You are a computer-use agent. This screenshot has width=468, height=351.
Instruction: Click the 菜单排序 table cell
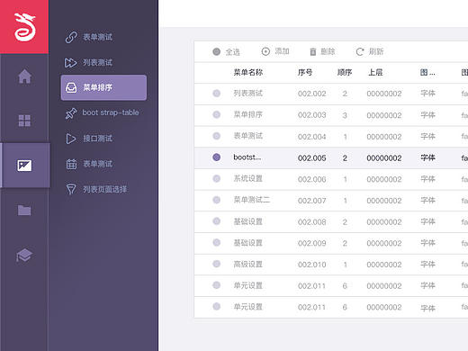coord(248,114)
